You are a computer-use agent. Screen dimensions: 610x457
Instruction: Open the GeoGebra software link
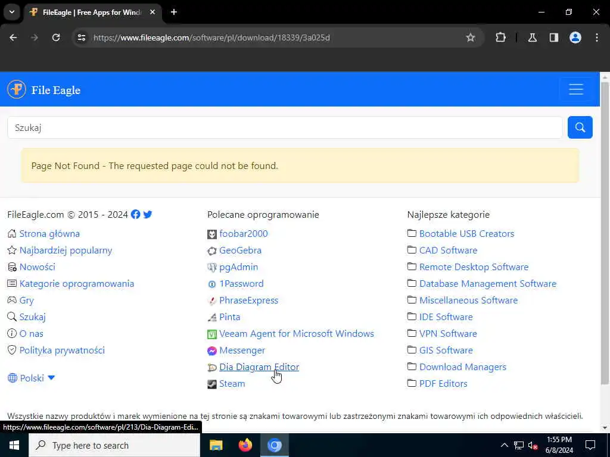pyautogui.click(x=240, y=251)
